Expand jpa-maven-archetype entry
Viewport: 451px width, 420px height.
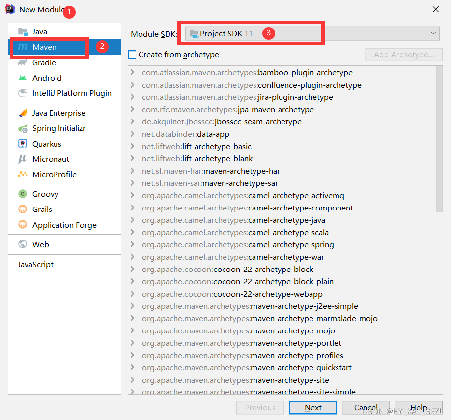point(132,109)
